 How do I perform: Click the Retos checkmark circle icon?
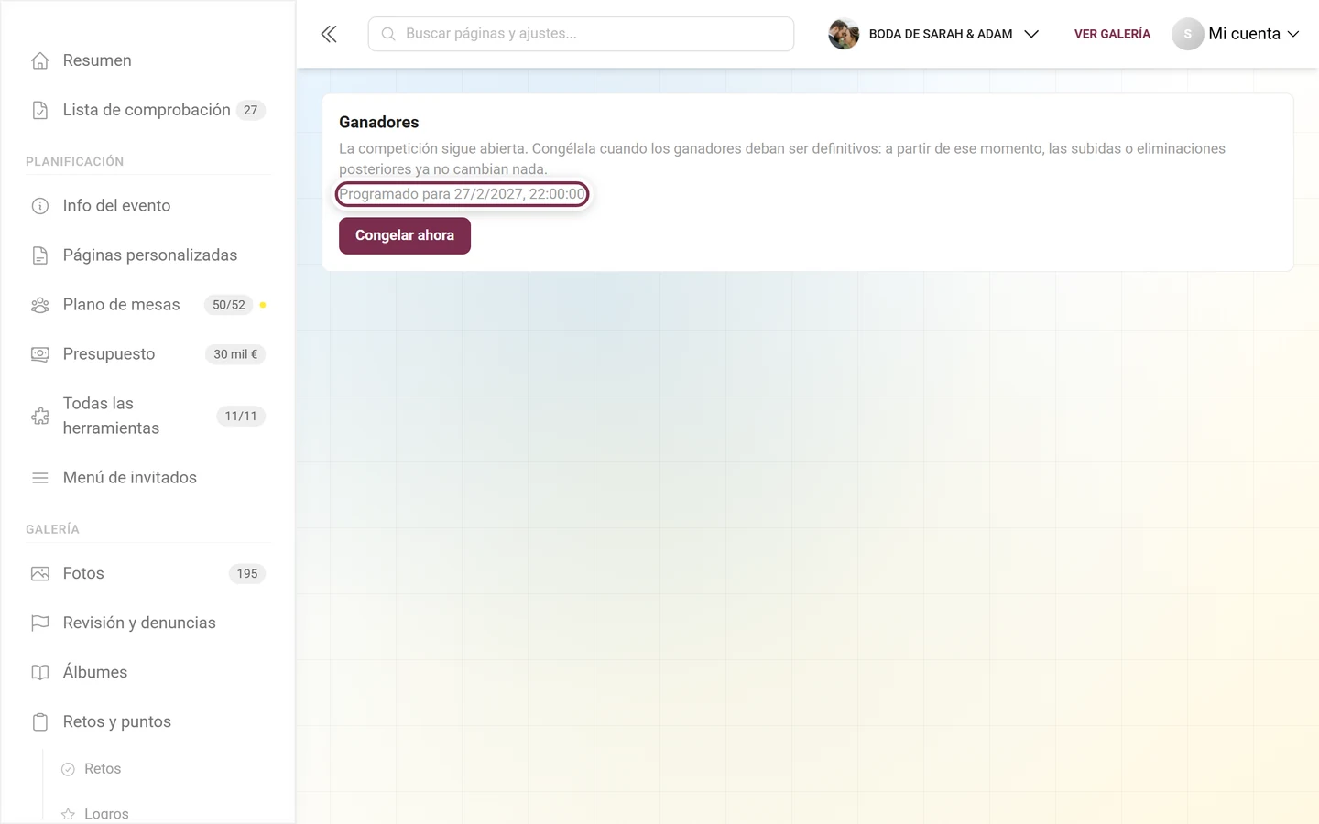pos(68,769)
